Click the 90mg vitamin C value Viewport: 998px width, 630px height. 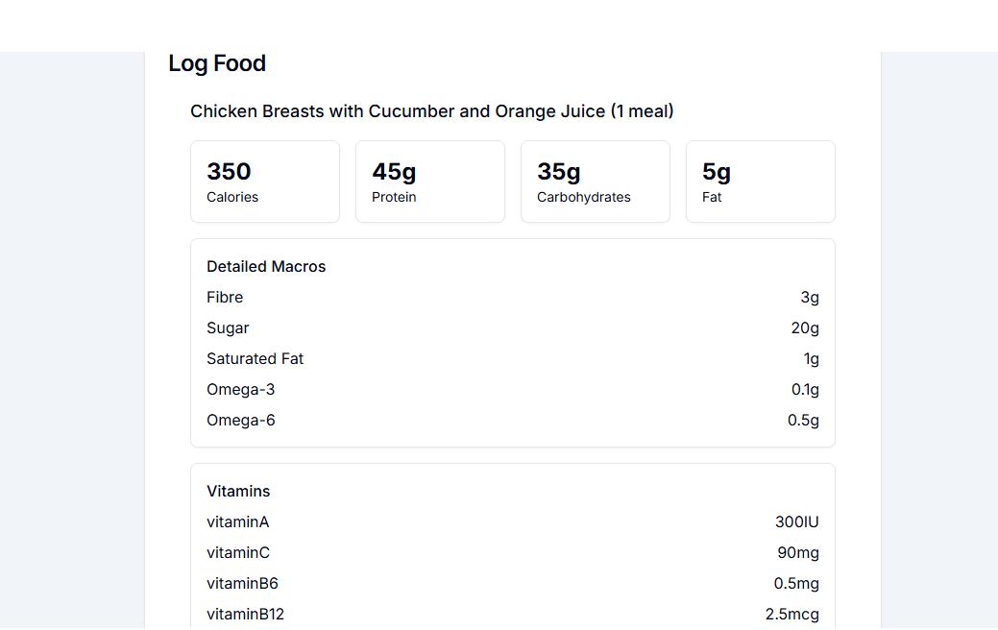(798, 553)
